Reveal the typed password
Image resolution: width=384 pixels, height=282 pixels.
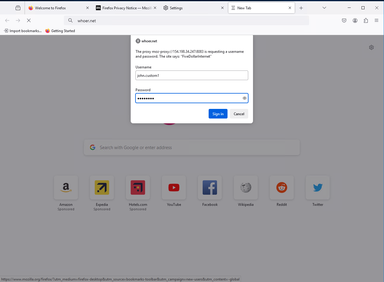[x=244, y=98]
